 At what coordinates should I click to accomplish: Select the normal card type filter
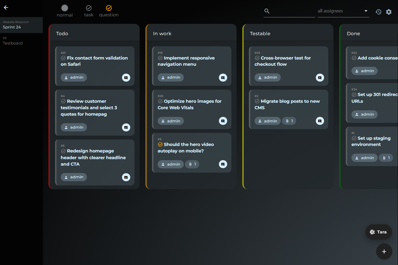click(x=65, y=11)
